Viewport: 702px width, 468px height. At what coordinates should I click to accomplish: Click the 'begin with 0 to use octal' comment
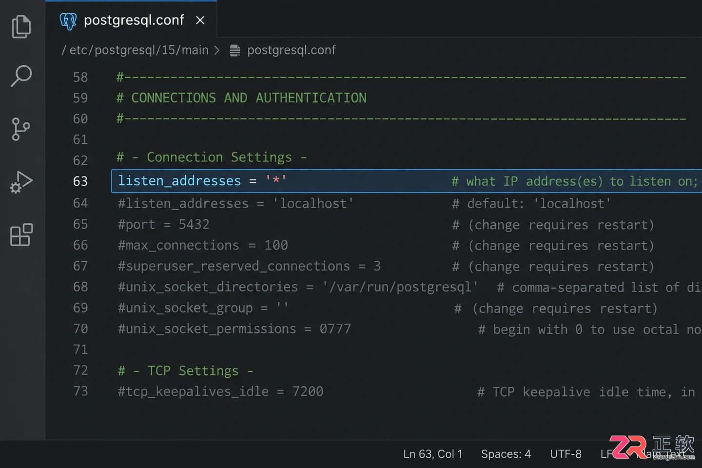pos(589,330)
